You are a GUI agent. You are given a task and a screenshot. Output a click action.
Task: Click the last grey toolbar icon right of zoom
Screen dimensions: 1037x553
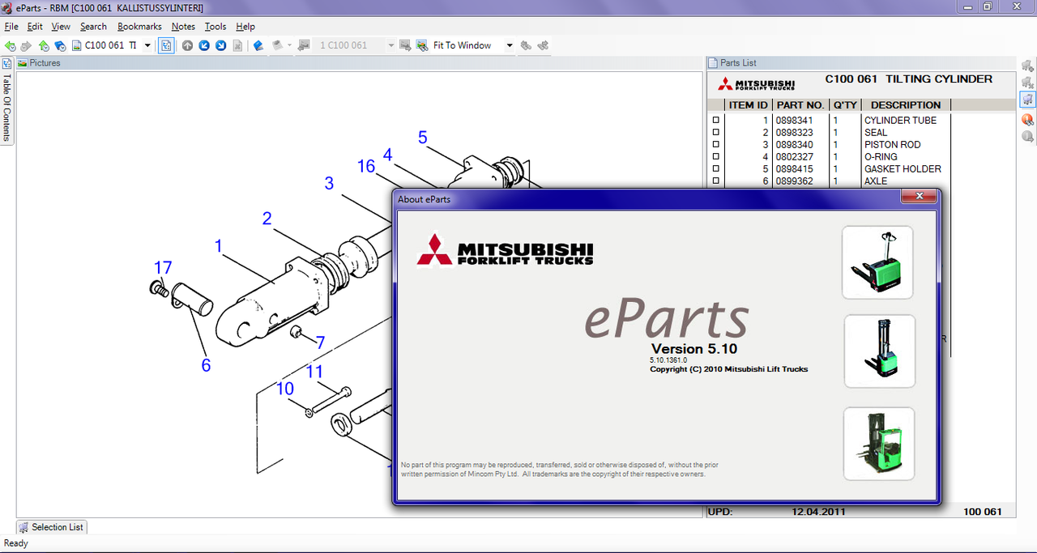tap(543, 46)
